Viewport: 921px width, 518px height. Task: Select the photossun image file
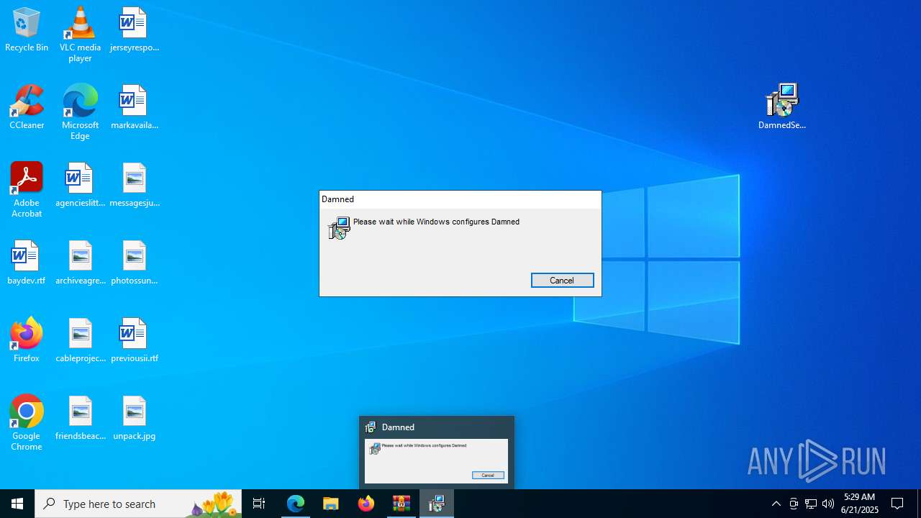pos(134,263)
